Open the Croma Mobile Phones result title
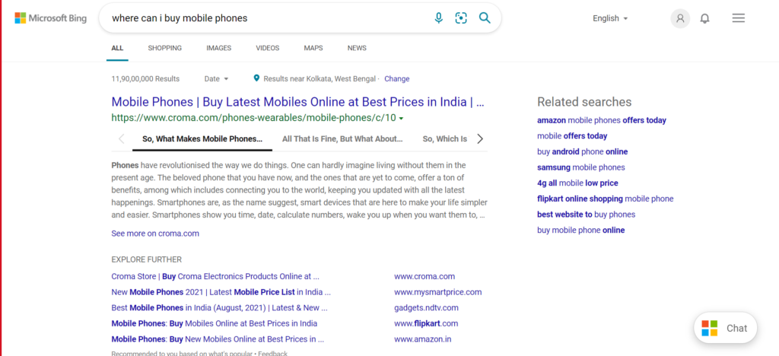This screenshot has height=356, width=779. pyautogui.click(x=297, y=102)
